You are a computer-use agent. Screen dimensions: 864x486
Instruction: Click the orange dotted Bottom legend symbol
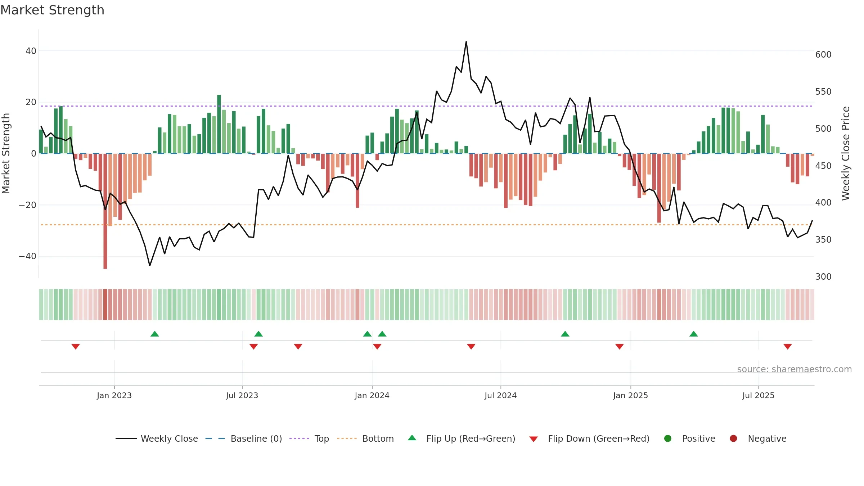coord(347,438)
